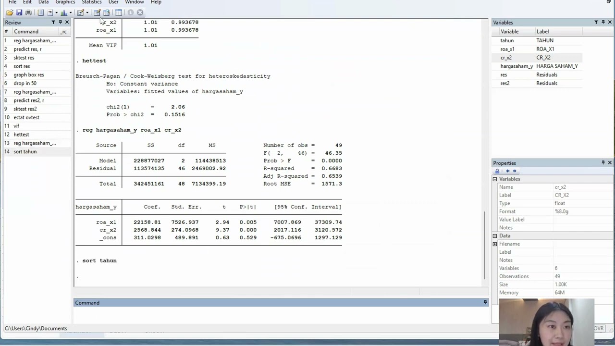Open the Data Editor (Edit) icon
Image resolution: width=615 pixels, height=346 pixels.
[x=97, y=12]
